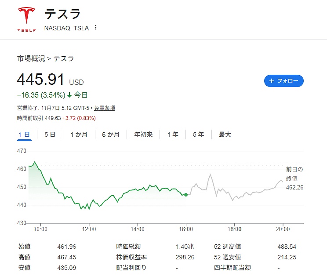327x280 pixels.
Task: Select the 年初来 year-to-date tab
Action: (143, 135)
